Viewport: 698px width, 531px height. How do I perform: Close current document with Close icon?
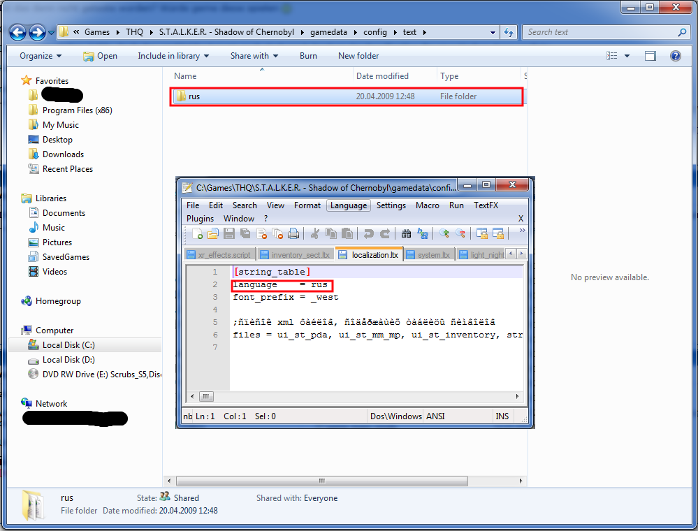click(261, 233)
